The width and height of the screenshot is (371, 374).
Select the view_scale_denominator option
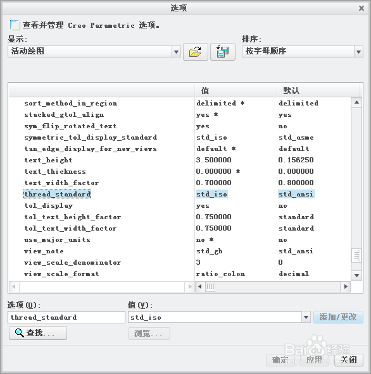pos(72,262)
